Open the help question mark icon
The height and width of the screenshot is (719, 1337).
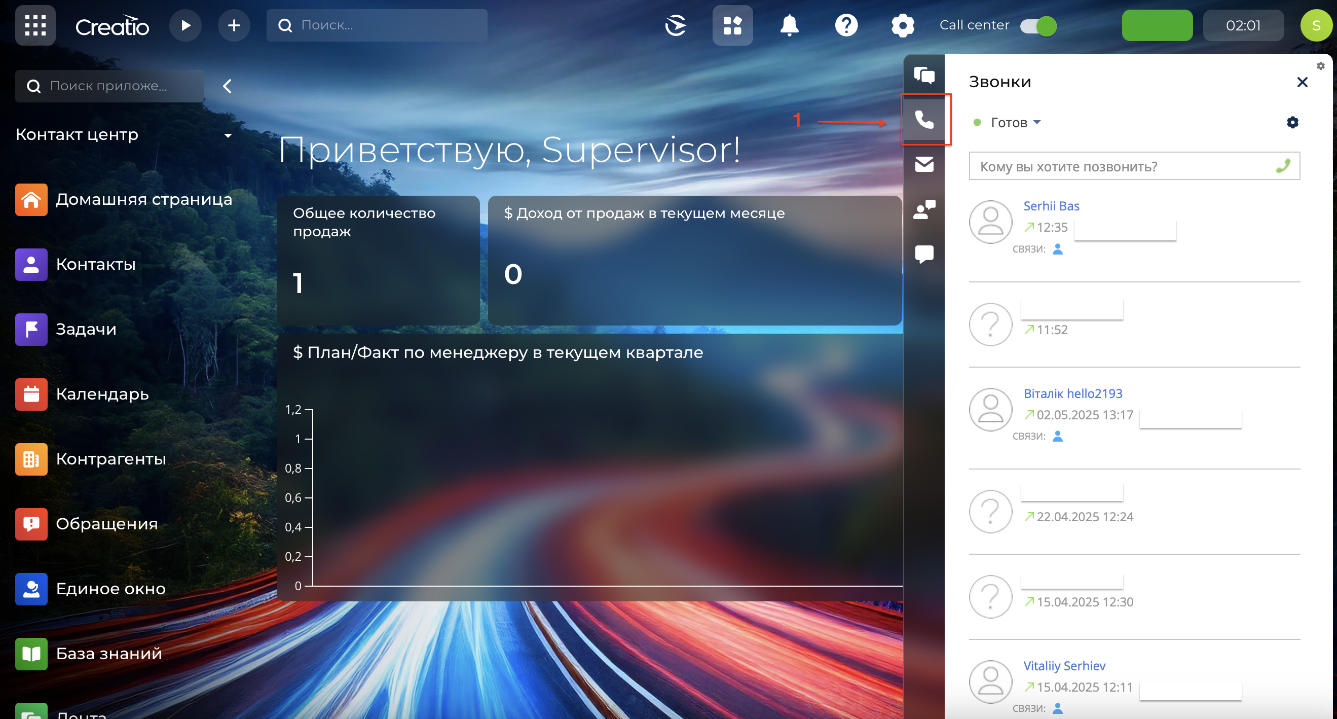846,25
